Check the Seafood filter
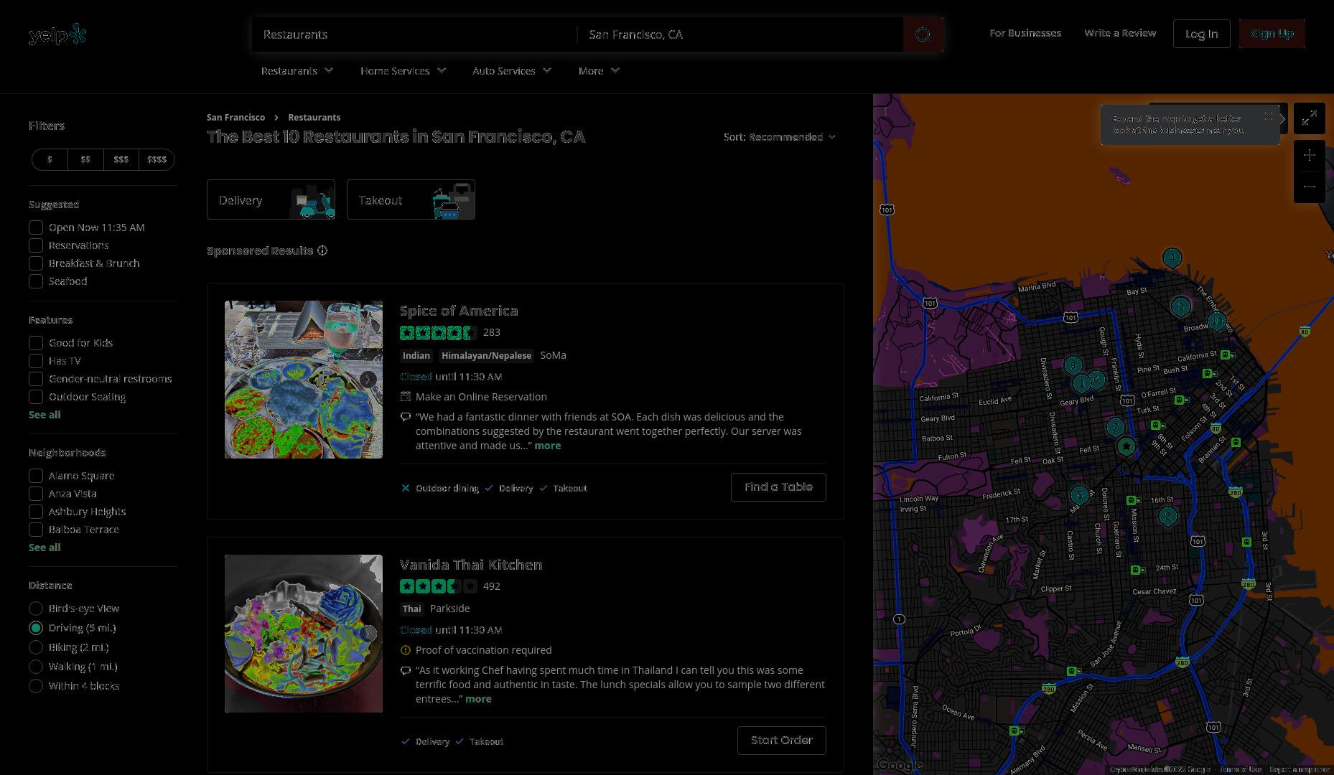The height and width of the screenshot is (775, 1334). coord(36,281)
